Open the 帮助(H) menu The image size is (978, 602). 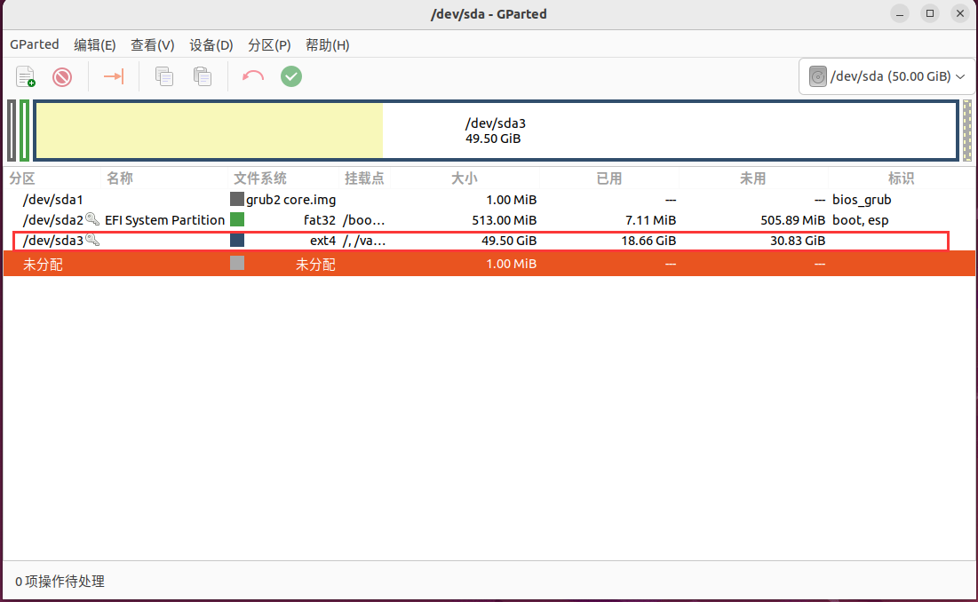(328, 45)
